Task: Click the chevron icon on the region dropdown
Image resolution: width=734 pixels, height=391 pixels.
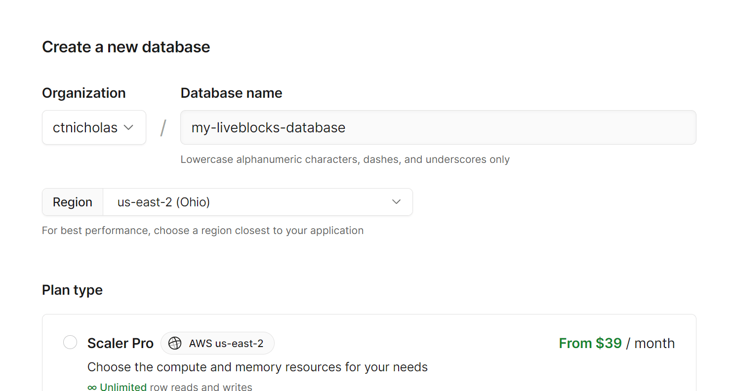Action: [396, 202]
